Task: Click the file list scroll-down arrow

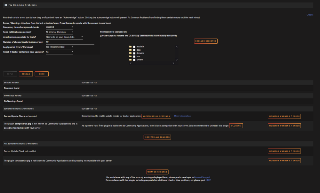Action: (x=177, y=60)
